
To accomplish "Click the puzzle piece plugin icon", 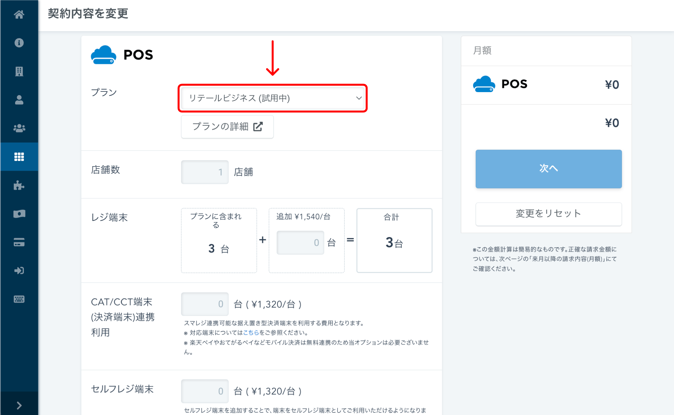I will click(19, 186).
